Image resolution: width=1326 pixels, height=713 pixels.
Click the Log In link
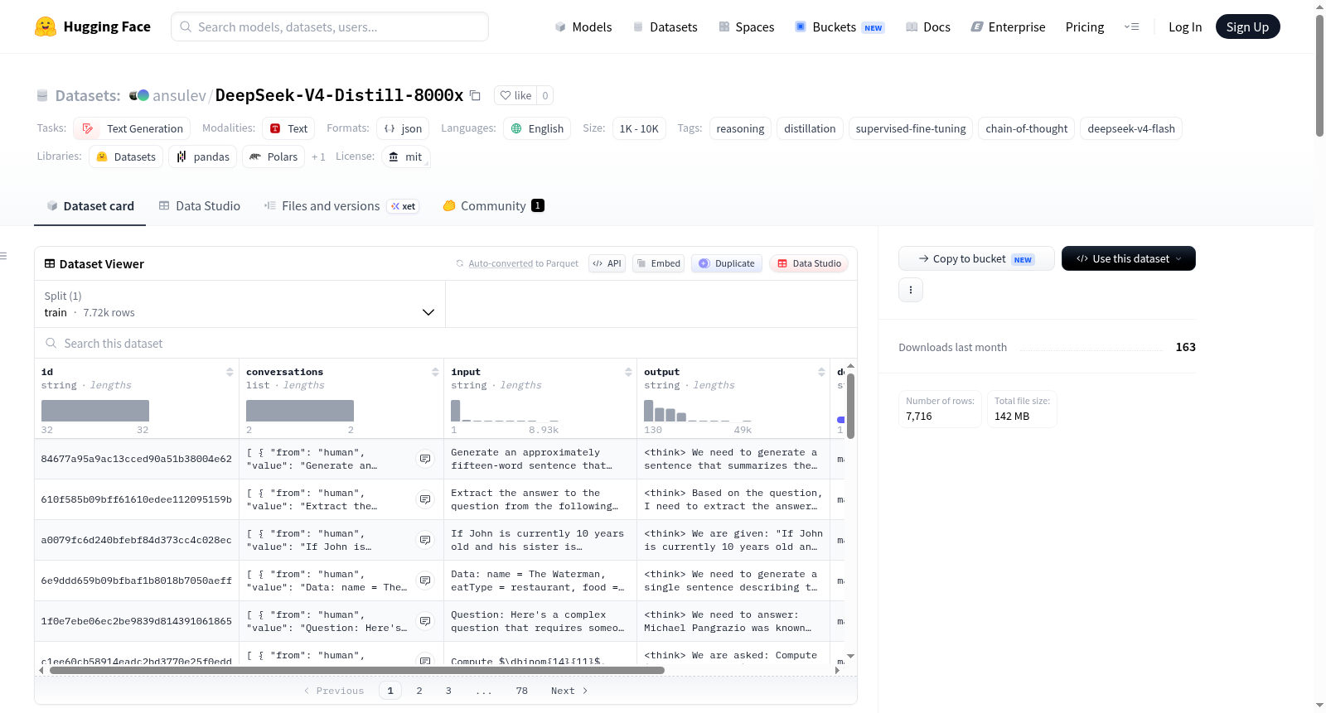coord(1185,26)
